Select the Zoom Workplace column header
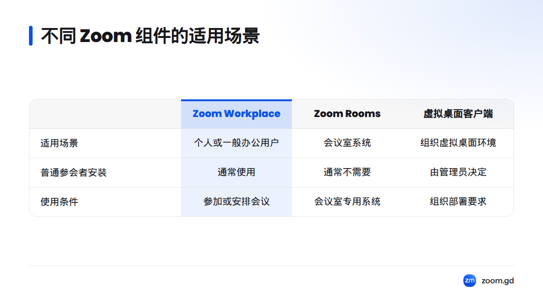Viewport: 543px width, 305px height. (237, 114)
